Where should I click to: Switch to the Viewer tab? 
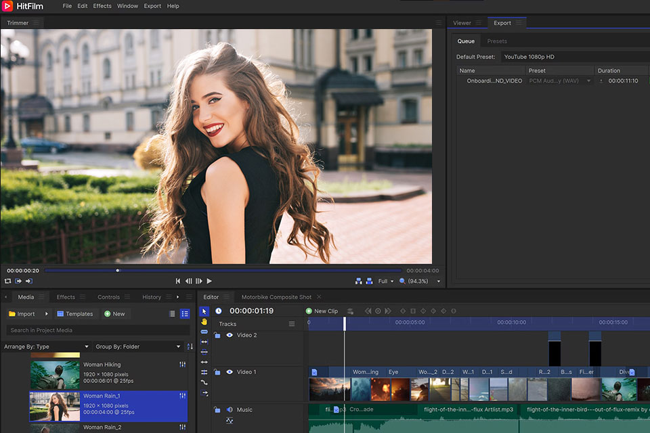(x=462, y=23)
